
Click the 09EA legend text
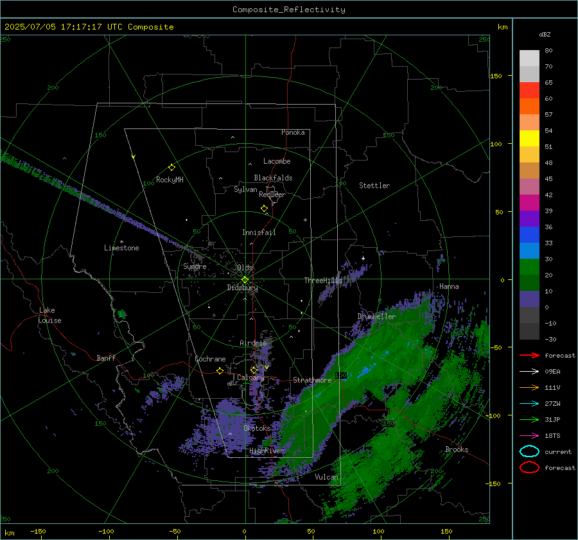[x=552, y=372]
